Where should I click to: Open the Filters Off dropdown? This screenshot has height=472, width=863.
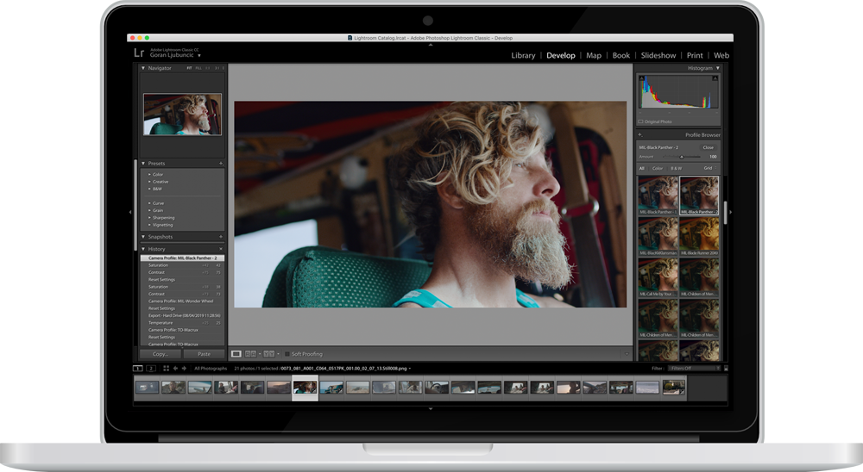695,368
